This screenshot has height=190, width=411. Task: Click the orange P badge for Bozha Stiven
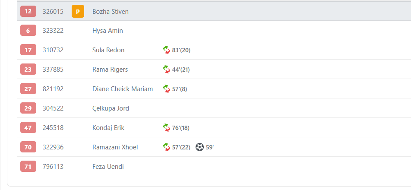(78, 12)
